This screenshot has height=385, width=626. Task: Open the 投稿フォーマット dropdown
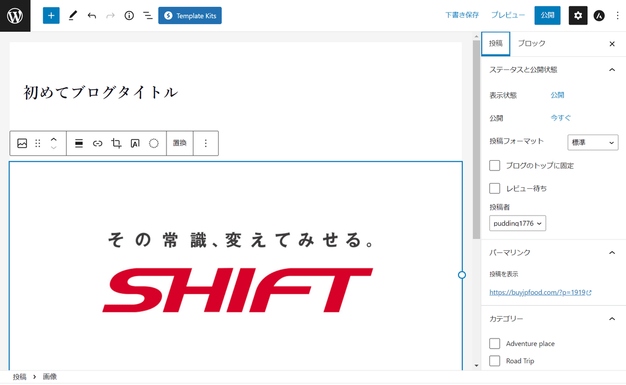(593, 142)
